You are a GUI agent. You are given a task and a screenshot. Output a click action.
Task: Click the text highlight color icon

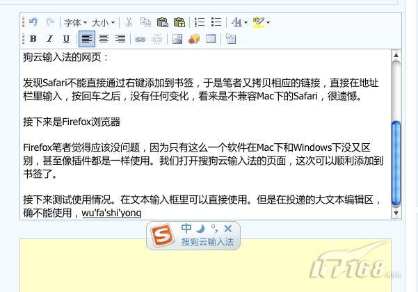259,22
